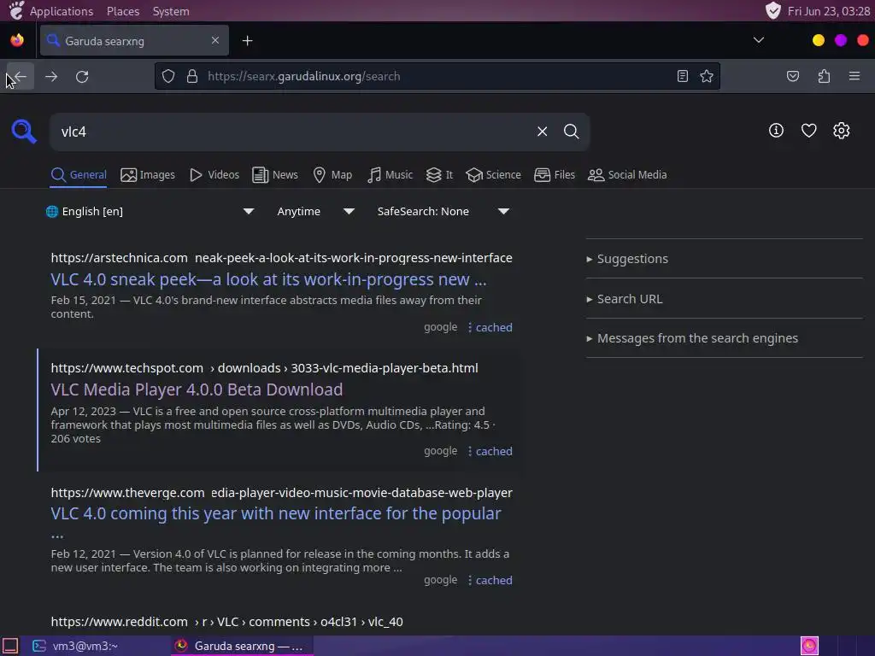This screenshot has width=875, height=656.
Task: Click the techspot.com result URL
Action: (x=264, y=368)
